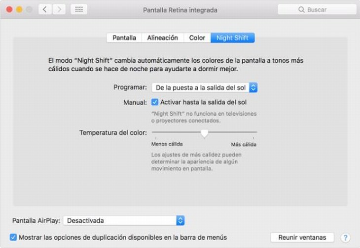Toggle Activar hasta la salida del sol
Viewport: 360px width, 248px height.
(x=155, y=102)
